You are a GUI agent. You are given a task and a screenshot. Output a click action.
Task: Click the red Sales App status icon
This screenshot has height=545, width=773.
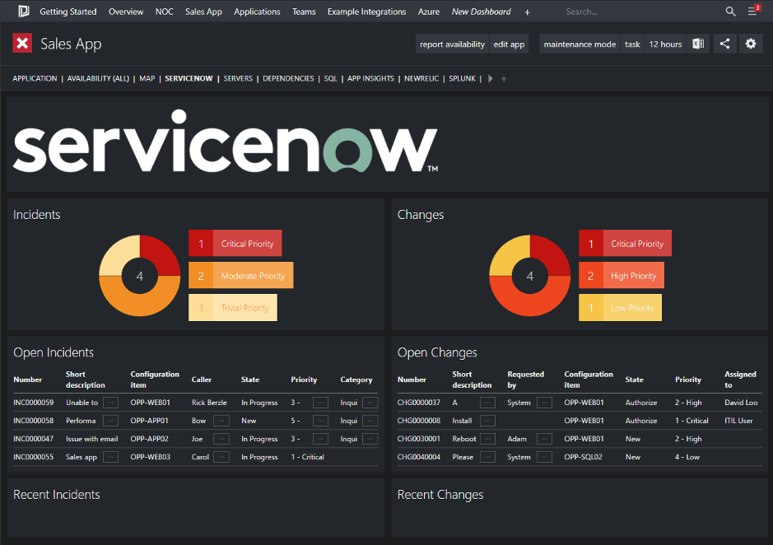pyautogui.click(x=22, y=44)
